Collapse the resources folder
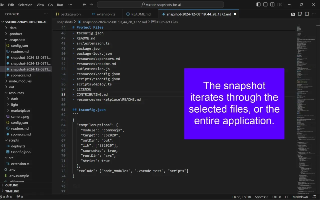The image size is (320, 200). [x=16, y=93]
